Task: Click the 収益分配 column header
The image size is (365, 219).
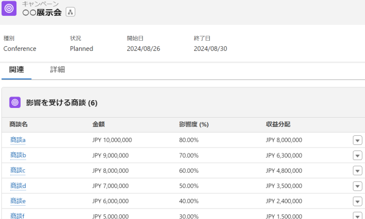Action: (x=278, y=124)
